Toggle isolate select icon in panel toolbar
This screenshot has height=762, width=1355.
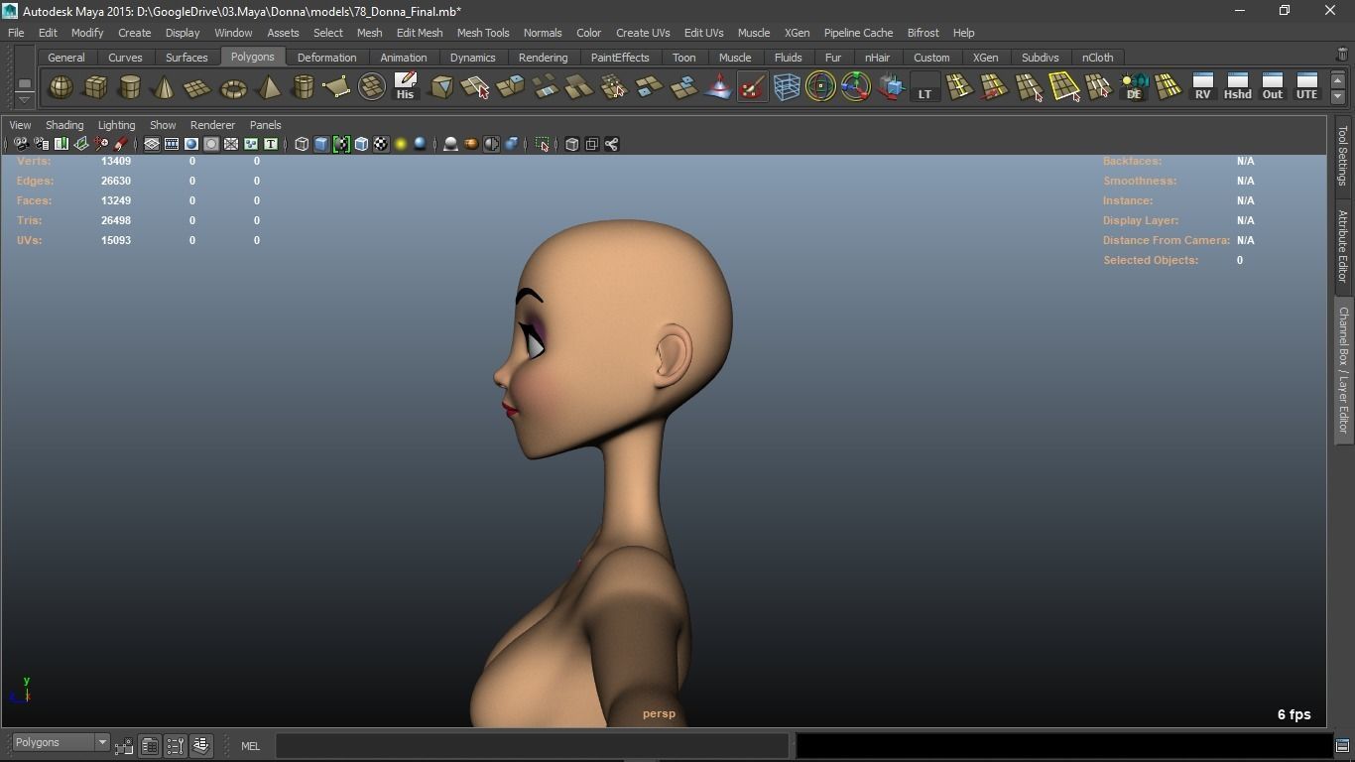coord(543,144)
